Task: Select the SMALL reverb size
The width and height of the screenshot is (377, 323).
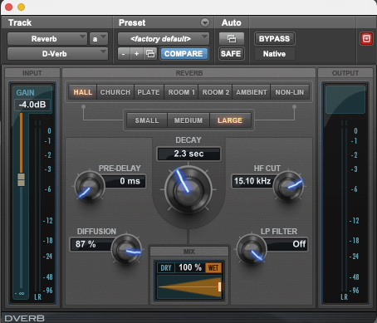Action: (x=147, y=120)
